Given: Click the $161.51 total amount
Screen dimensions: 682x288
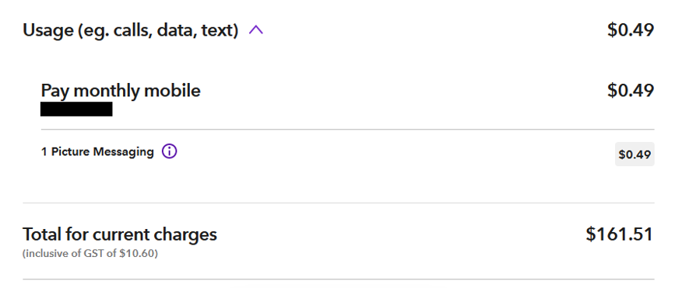Looking at the screenshot, I should point(620,234).
